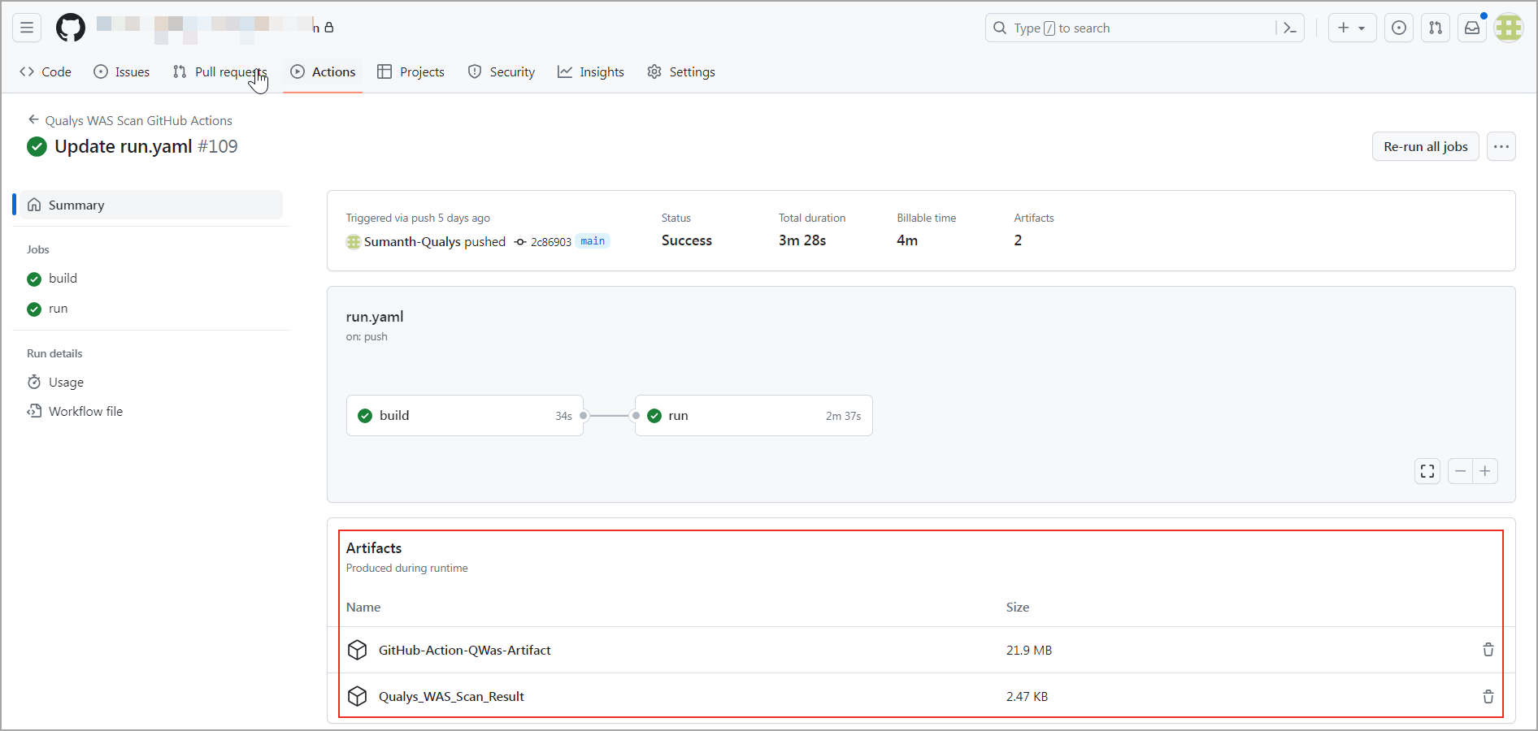Click the 4m billable time value
Screen dimensions: 1538x731
click(x=907, y=240)
